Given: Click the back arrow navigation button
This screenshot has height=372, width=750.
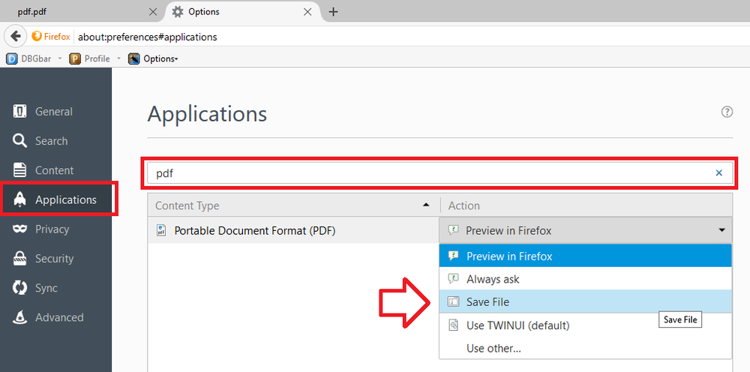Looking at the screenshot, I should point(16,36).
